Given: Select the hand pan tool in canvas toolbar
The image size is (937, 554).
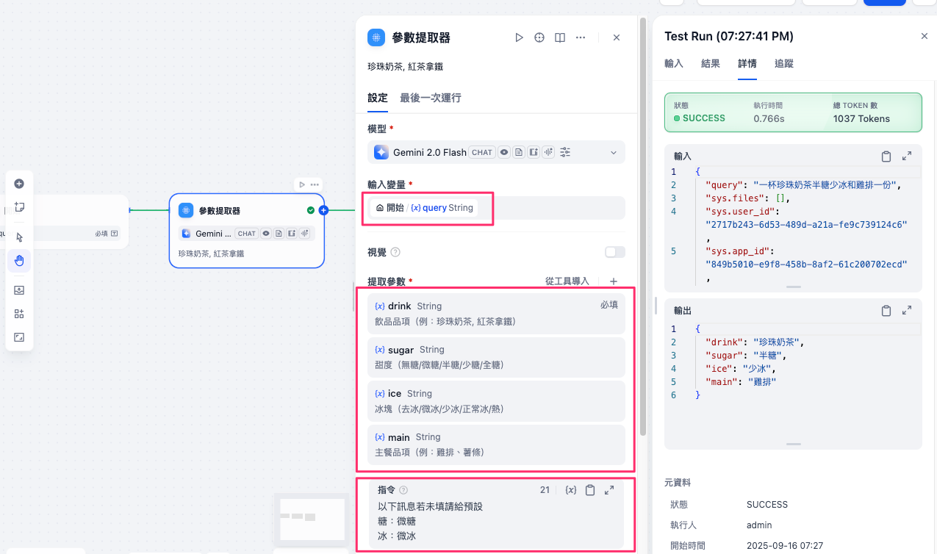Looking at the screenshot, I should pos(19,260).
